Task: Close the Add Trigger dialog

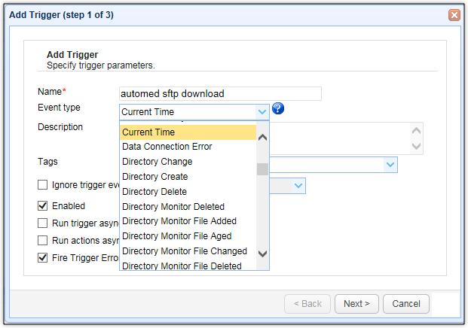Action: click(x=454, y=14)
